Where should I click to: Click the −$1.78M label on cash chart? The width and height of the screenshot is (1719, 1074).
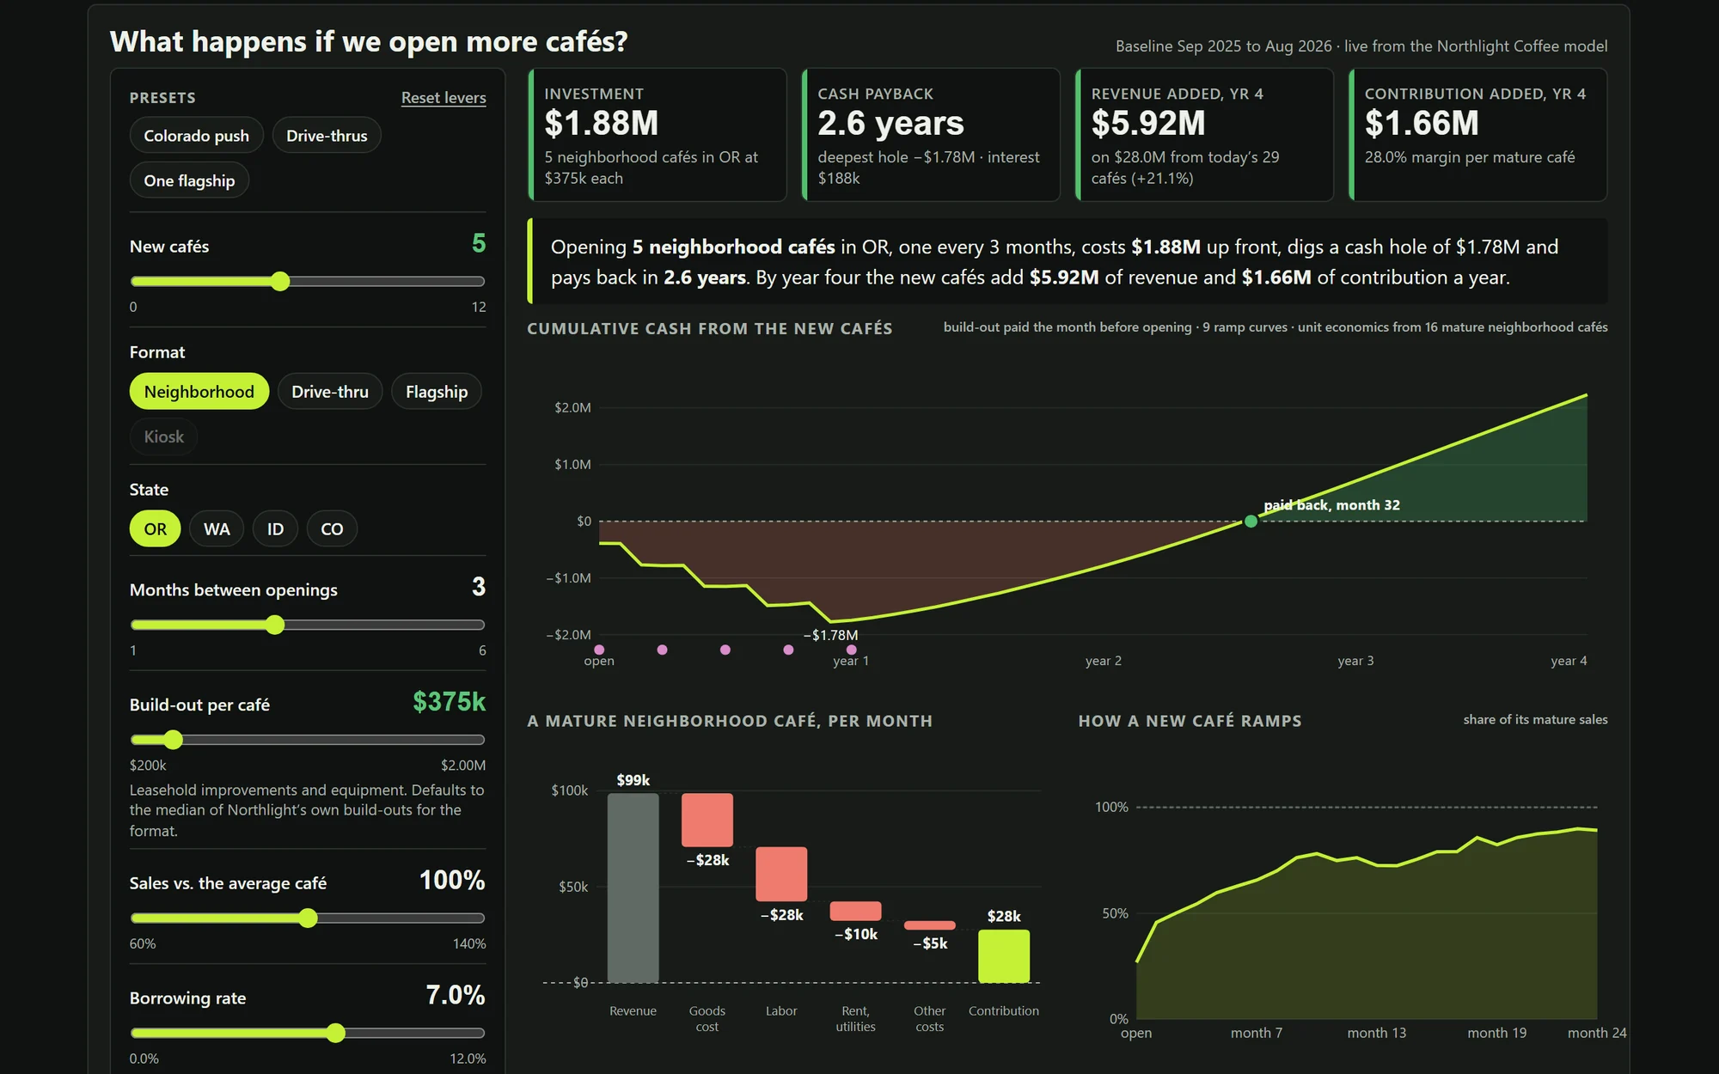pyautogui.click(x=830, y=635)
